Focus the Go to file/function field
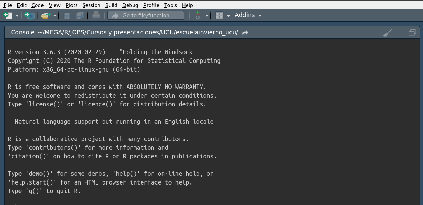The image size is (423, 205). click(146, 15)
